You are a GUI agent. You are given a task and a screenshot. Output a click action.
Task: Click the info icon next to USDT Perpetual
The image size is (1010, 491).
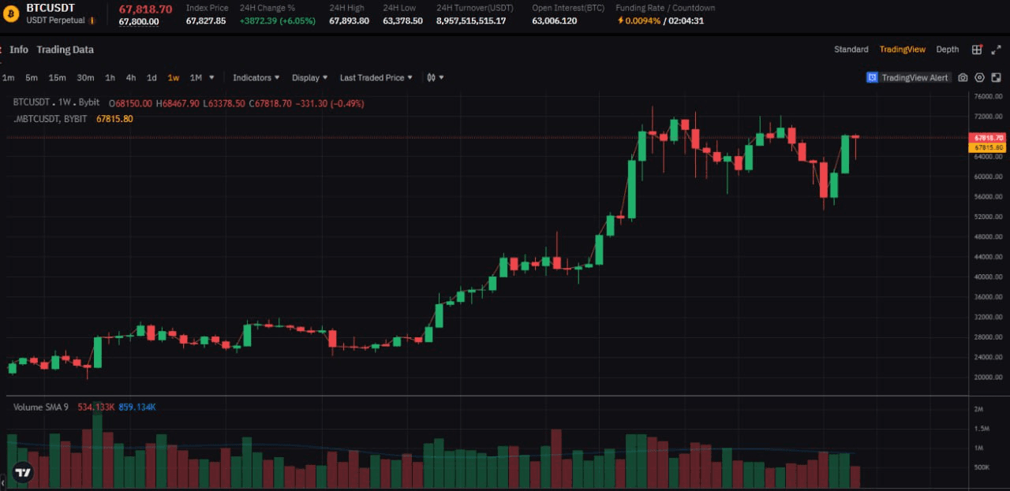(x=92, y=20)
